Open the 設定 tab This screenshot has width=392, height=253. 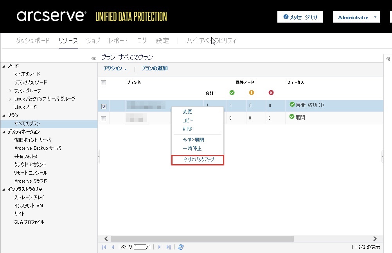[x=162, y=41]
